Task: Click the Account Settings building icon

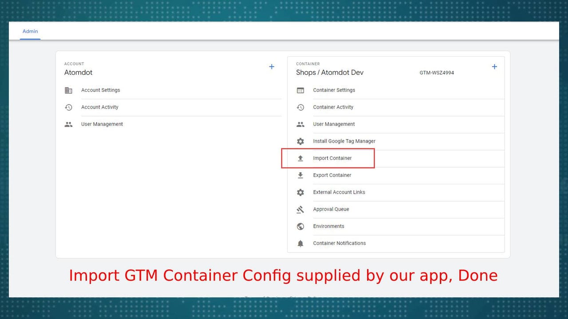Action: (68, 90)
